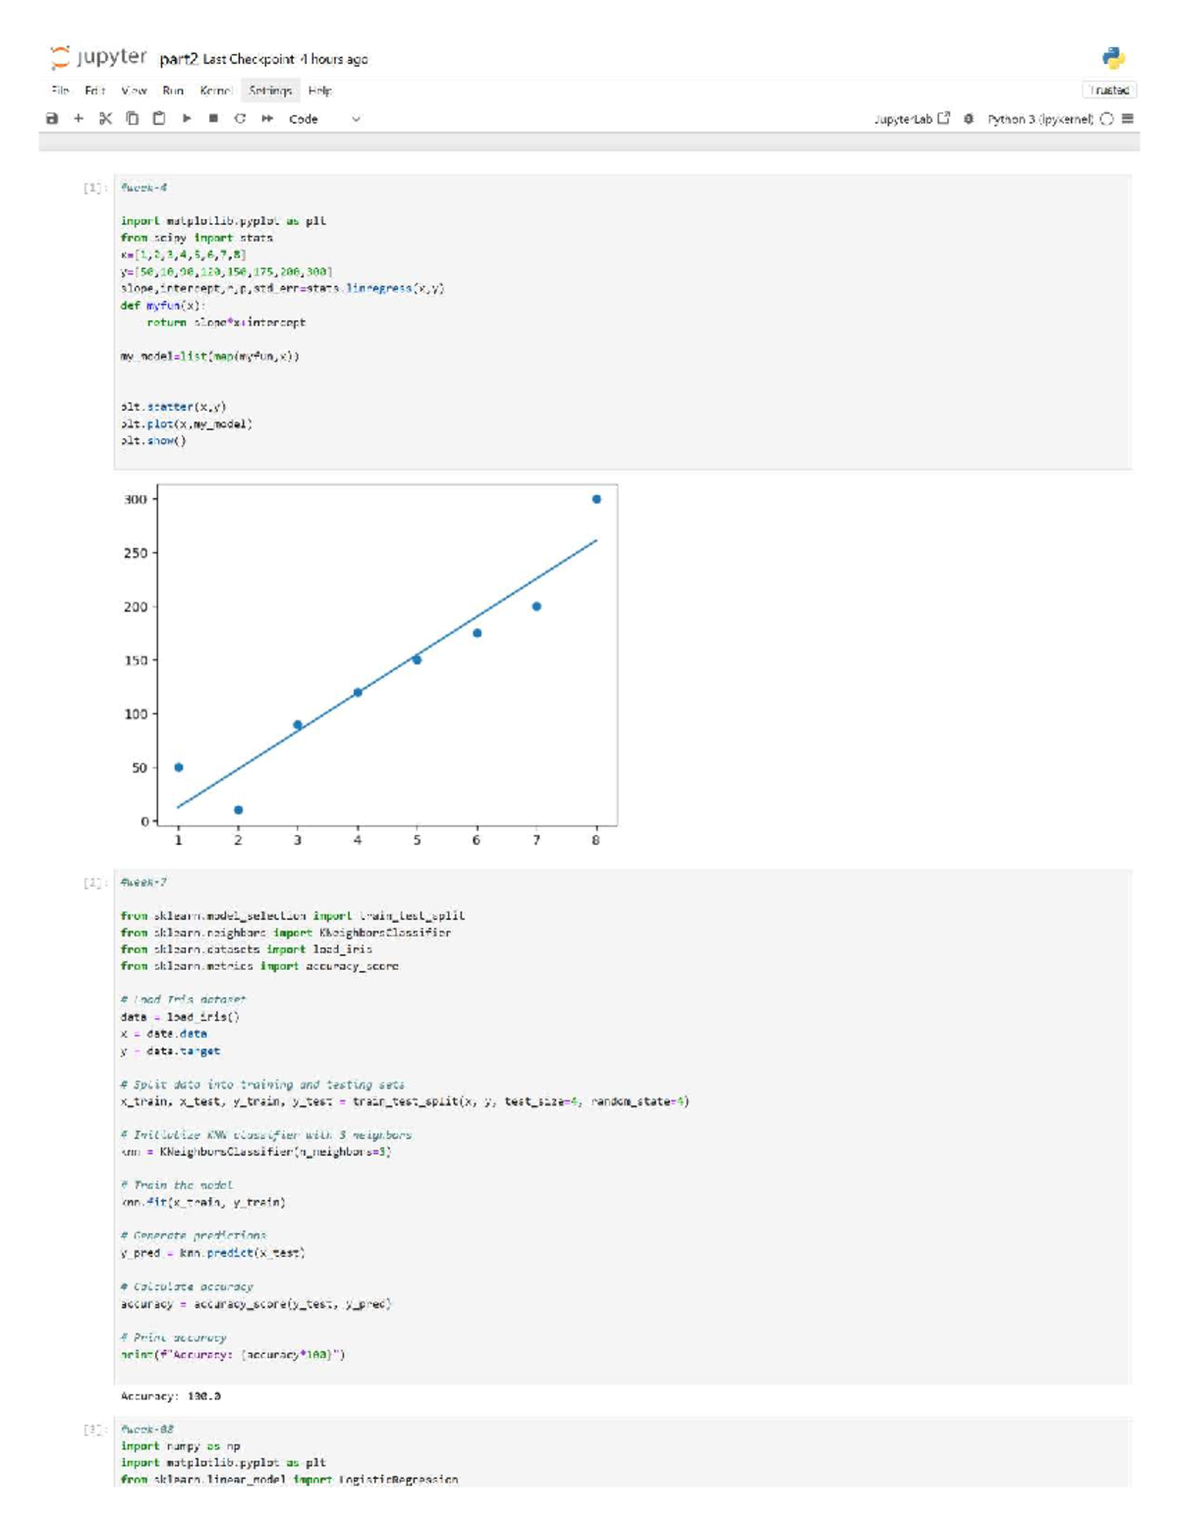The width and height of the screenshot is (1179, 1526).
Task: Interrupt the kernel with the stop icon
Action: pos(211,119)
